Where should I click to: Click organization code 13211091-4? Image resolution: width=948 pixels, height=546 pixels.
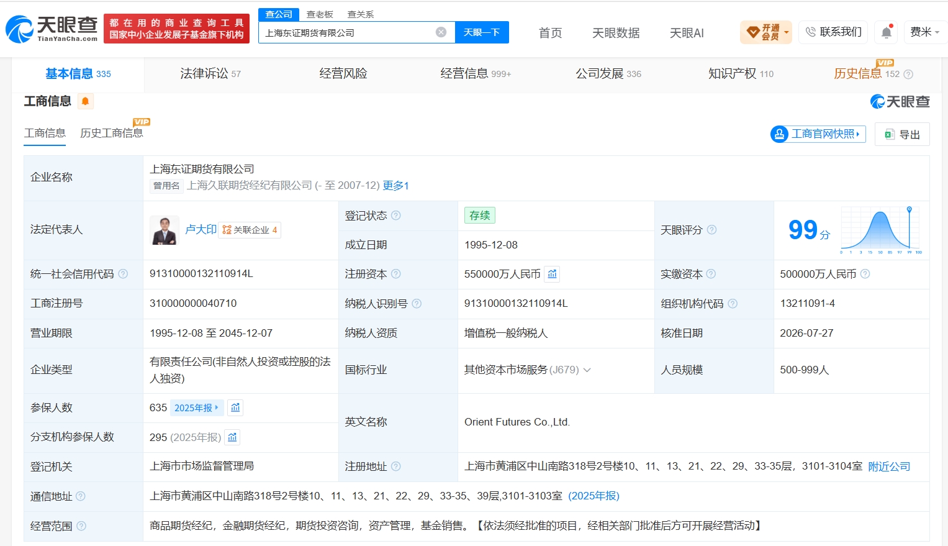(x=807, y=304)
